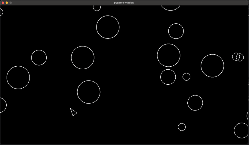Click the large asteroid near the top center
The height and width of the screenshot is (145, 249).
[x=108, y=27]
